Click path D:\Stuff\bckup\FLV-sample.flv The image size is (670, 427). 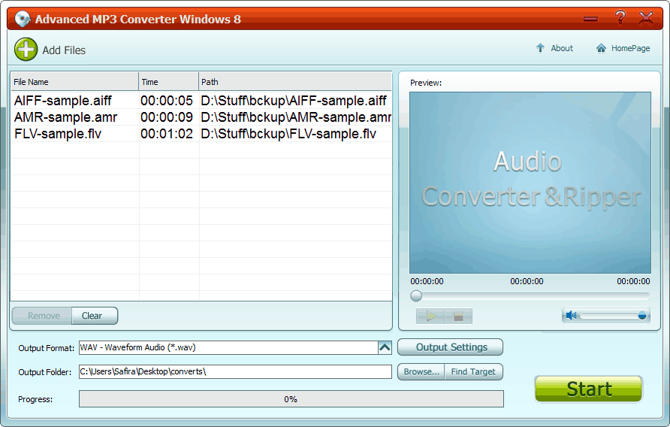click(288, 134)
